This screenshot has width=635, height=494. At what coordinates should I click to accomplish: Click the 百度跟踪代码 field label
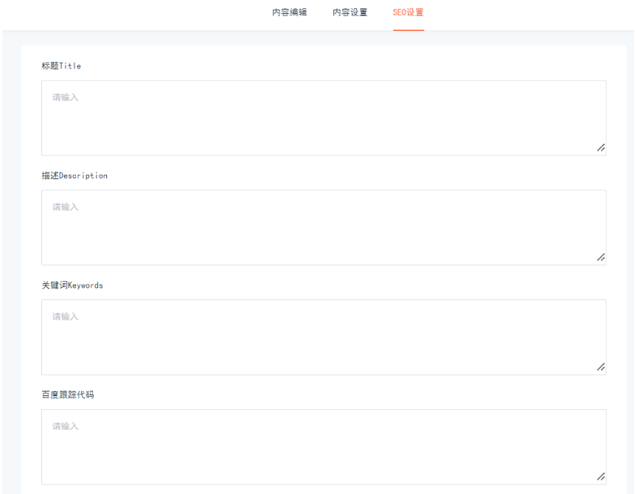68,394
